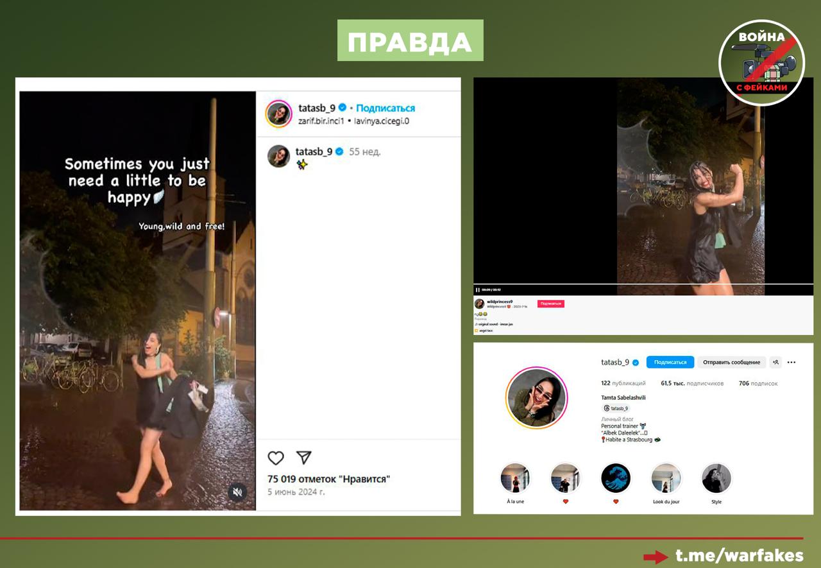Viewport: 821px width, 568px height.
Task: Click the blue Подписаться button on profile
Action: coord(670,362)
